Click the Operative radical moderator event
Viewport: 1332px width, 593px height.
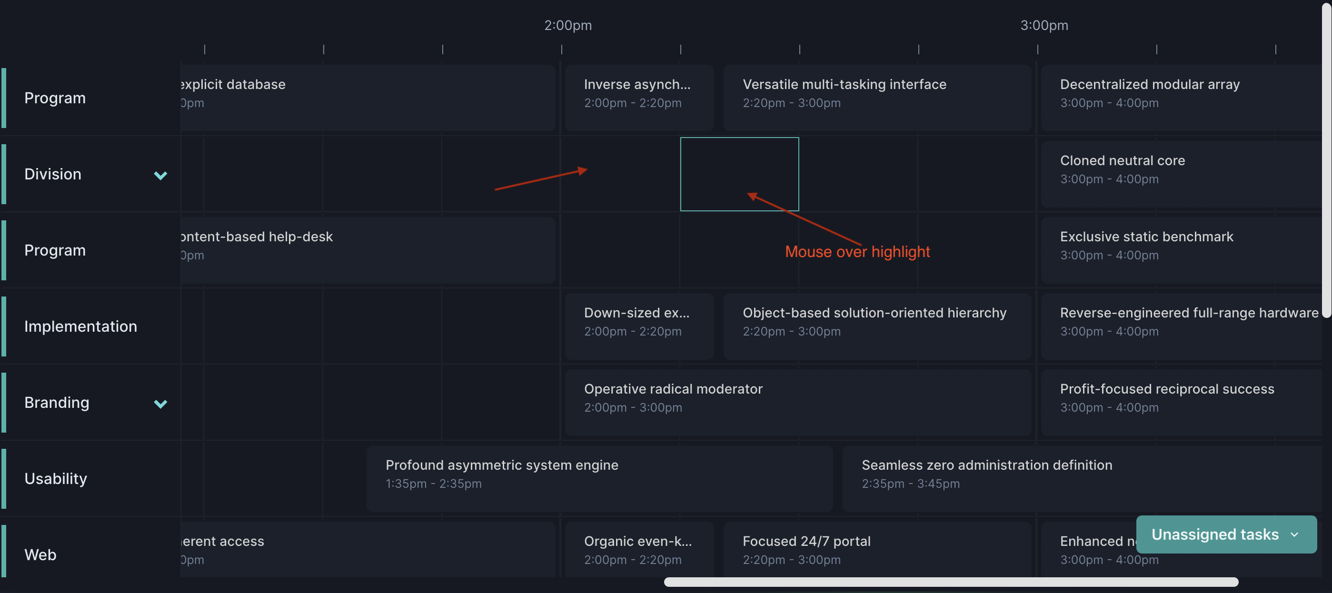[797, 402]
